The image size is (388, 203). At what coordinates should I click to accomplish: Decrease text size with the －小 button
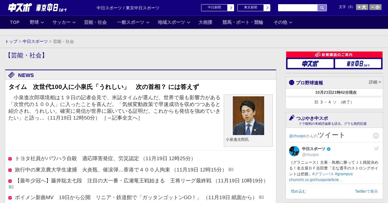(x=375, y=7)
